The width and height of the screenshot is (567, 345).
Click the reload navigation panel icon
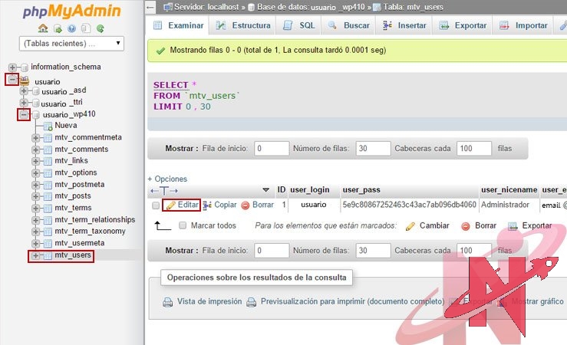tap(101, 28)
